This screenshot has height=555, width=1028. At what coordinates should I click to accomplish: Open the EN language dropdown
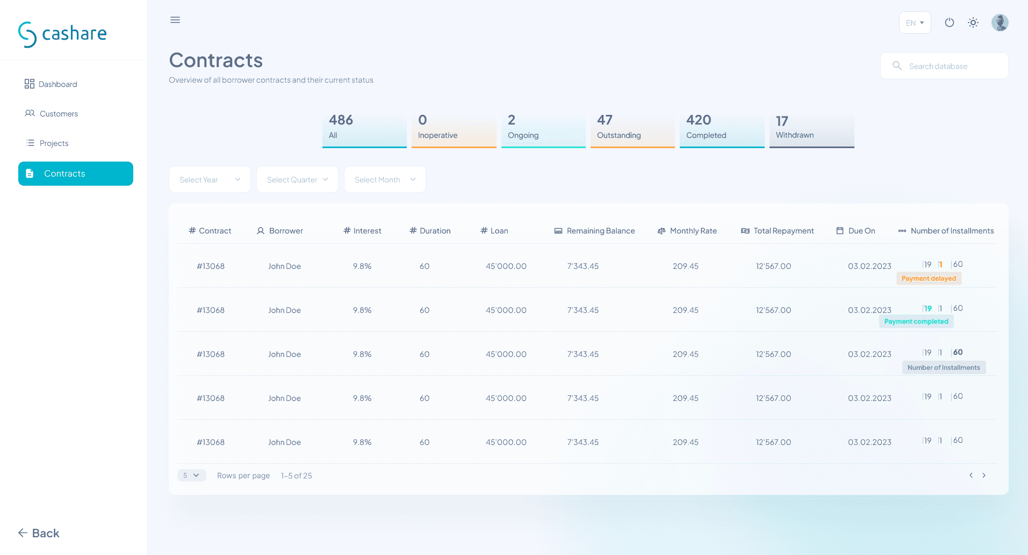915,23
